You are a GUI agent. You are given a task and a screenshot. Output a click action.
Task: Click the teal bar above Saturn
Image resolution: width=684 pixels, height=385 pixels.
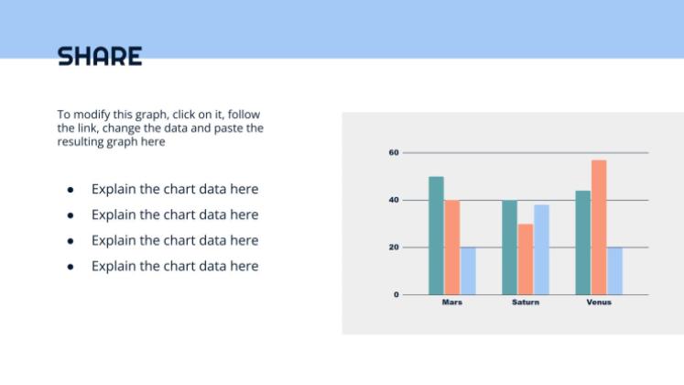point(509,247)
